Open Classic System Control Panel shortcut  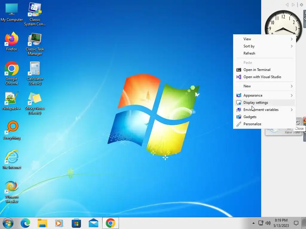[35, 14]
